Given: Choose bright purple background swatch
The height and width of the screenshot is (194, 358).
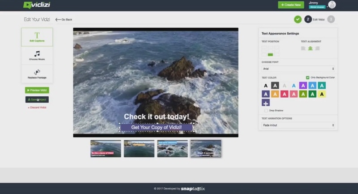Looking at the screenshot, I should click(303, 86).
